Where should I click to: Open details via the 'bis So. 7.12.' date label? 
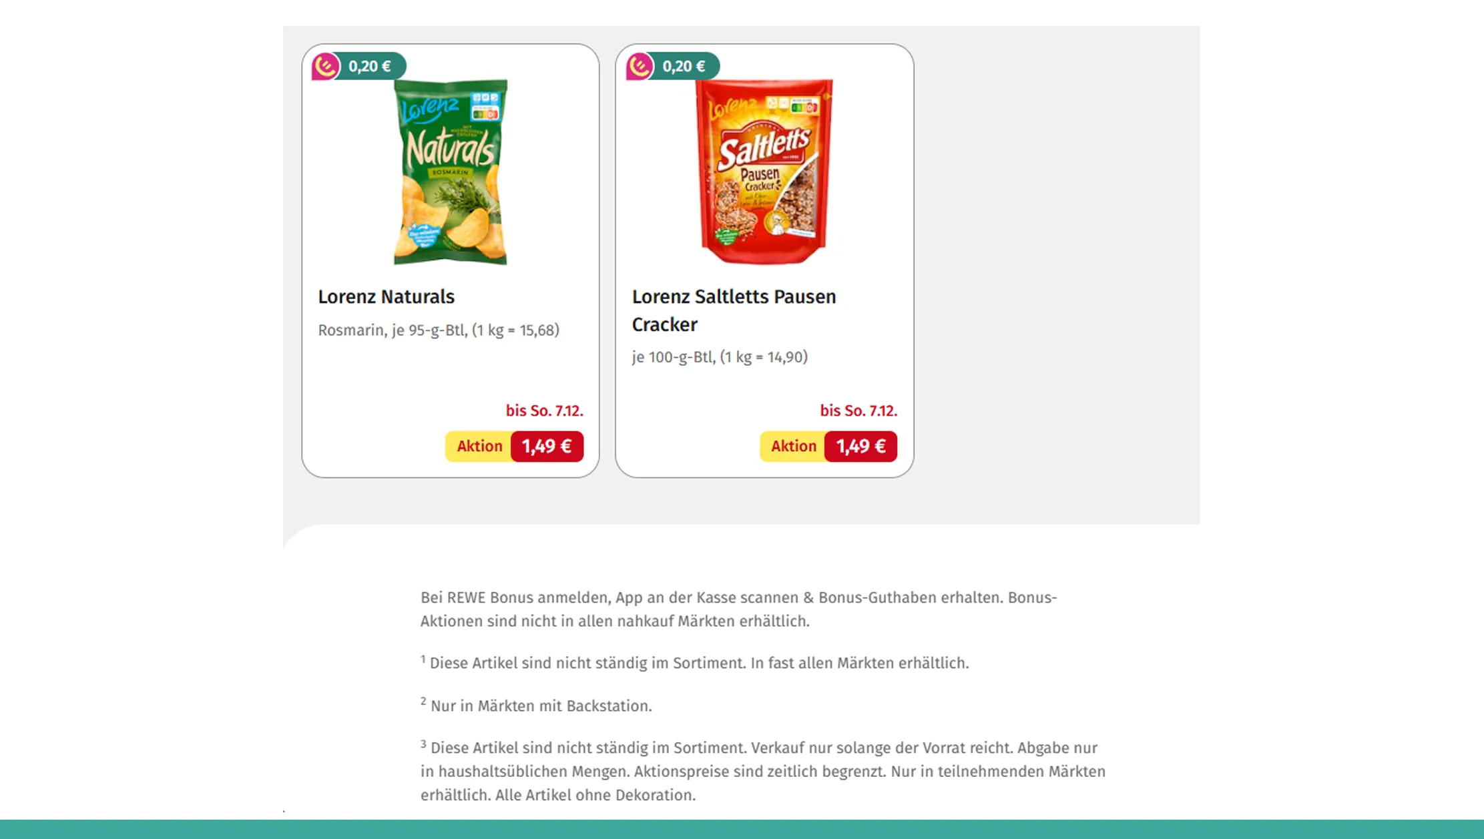(545, 411)
